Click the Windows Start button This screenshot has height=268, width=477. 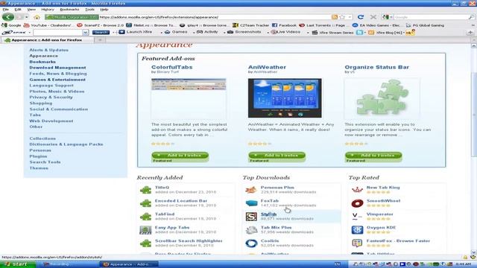pos(18,264)
